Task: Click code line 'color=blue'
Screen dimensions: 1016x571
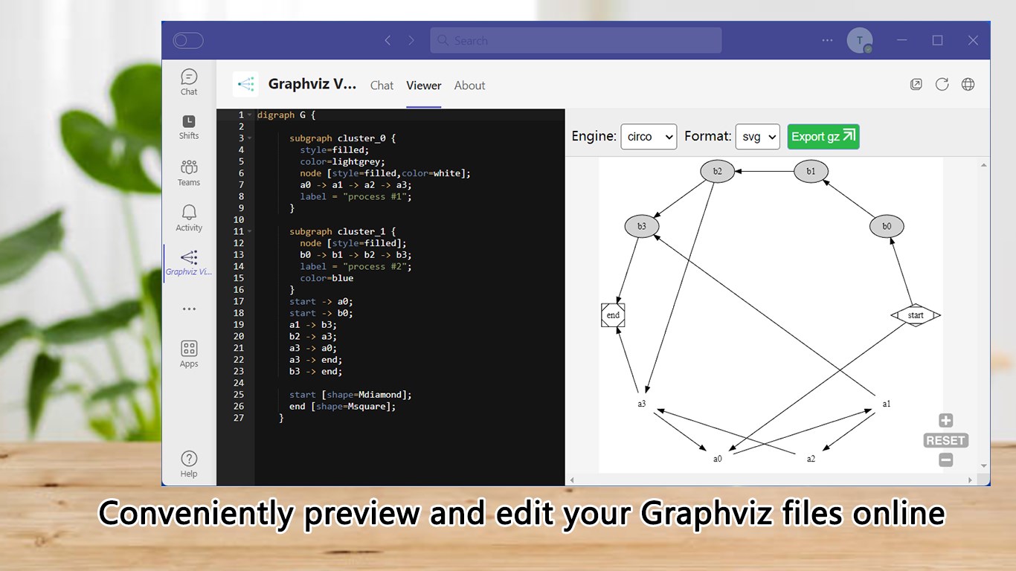Action: pos(327,278)
